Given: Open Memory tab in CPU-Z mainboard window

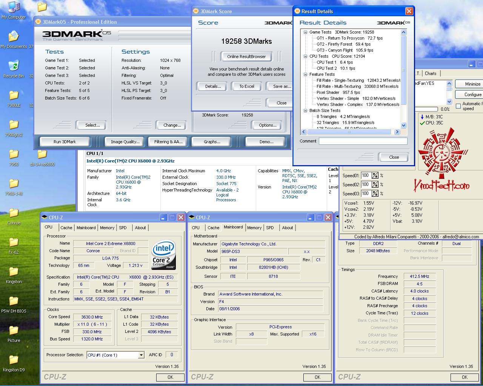Looking at the screenshot, I should (254, 228).
